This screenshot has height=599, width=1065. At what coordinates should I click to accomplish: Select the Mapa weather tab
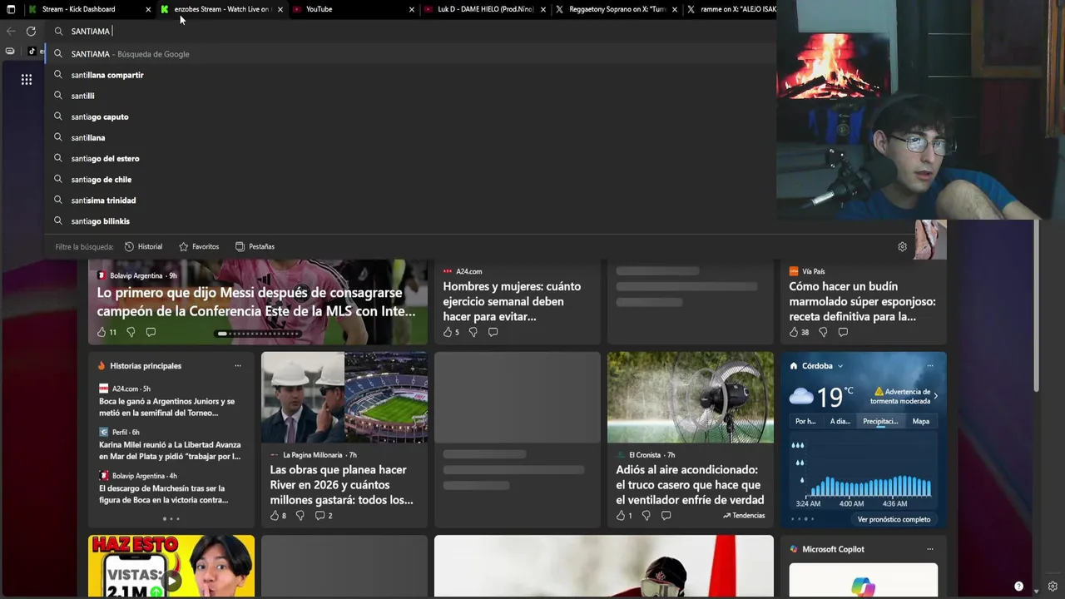point(920,422)
